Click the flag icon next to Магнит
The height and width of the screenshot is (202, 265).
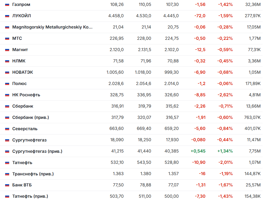point(7,50)
